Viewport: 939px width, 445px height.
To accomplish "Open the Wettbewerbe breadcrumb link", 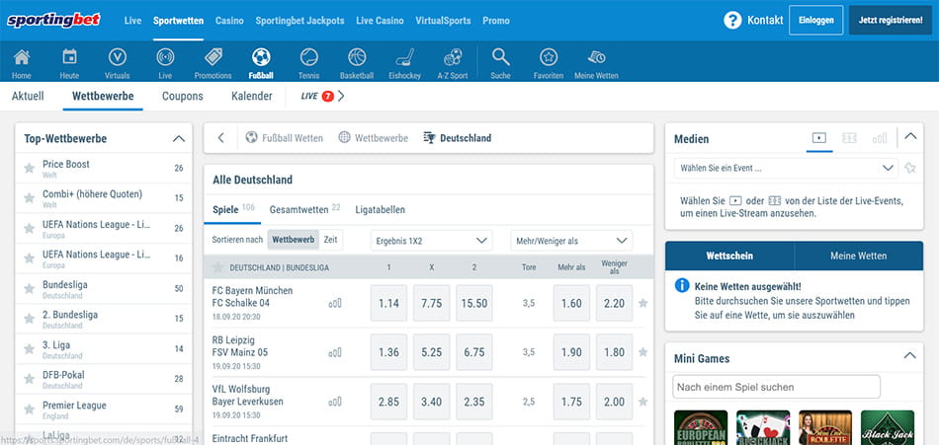I will point(373,138).
